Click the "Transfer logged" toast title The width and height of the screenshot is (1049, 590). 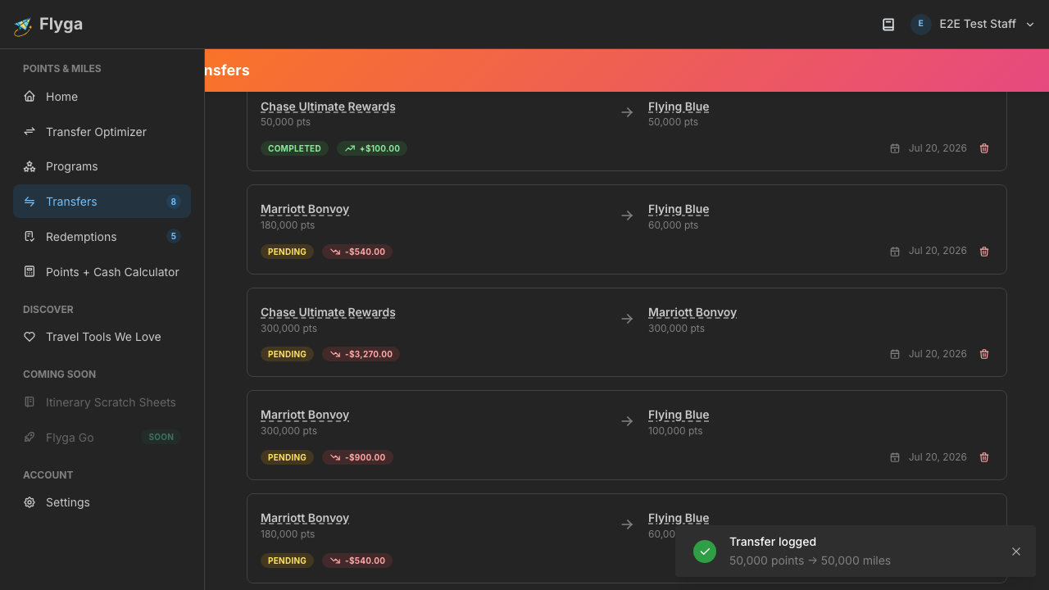tap(773, 542)
